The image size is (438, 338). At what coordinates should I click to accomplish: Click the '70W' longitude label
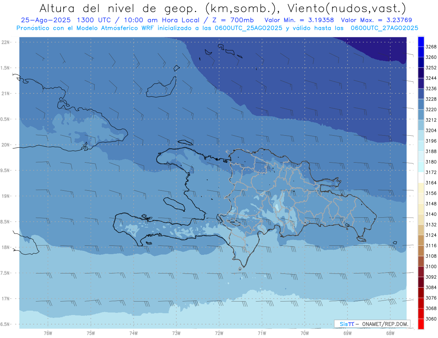(x=305, y=333)
